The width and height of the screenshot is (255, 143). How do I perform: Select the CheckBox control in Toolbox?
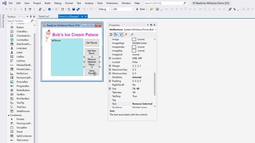coord(22,31)
